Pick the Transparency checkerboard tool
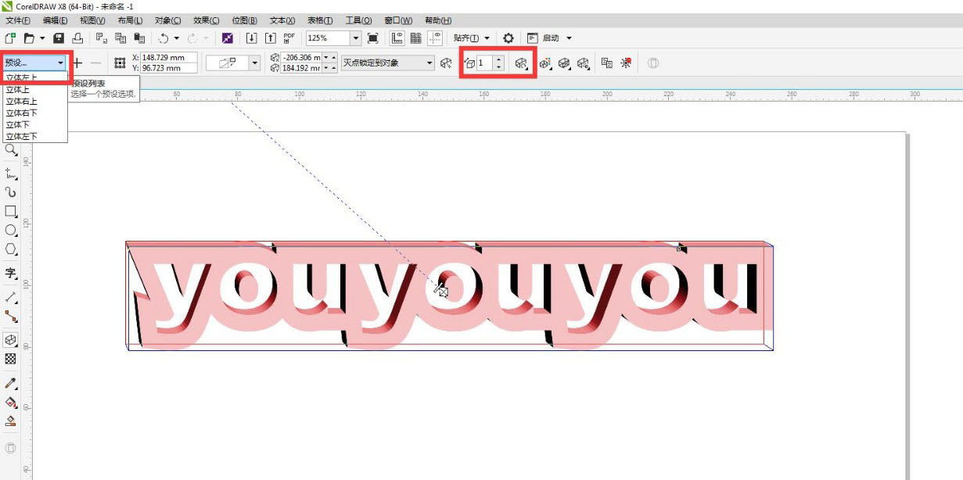 coord(11,359)
